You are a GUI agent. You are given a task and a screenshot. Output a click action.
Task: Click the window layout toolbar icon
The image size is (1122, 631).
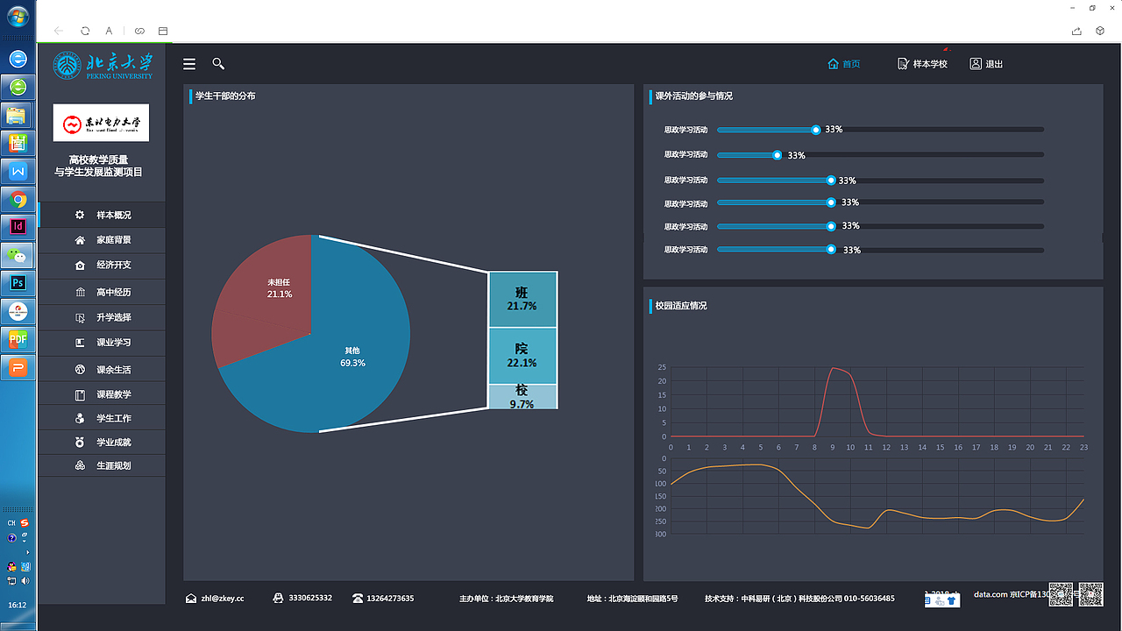(x=163, y=31)
